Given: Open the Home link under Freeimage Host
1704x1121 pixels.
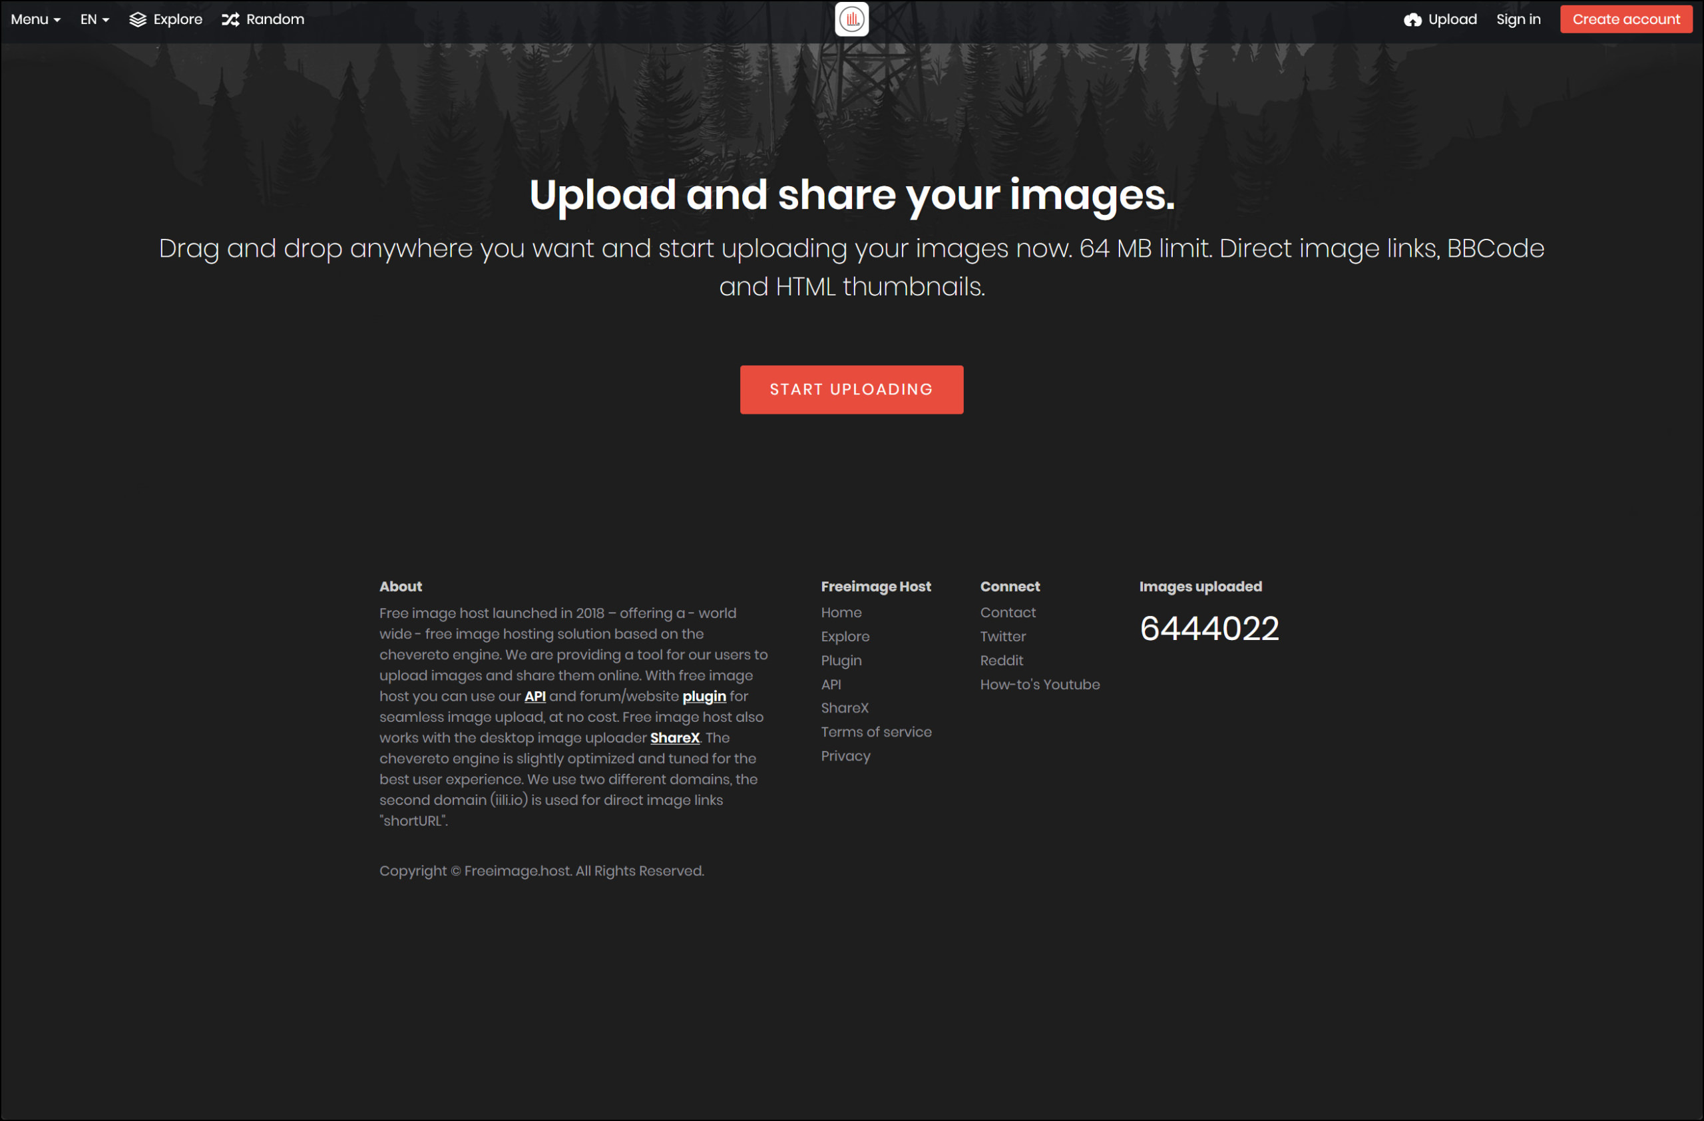Looking at the screenshot, I should 841,612.
